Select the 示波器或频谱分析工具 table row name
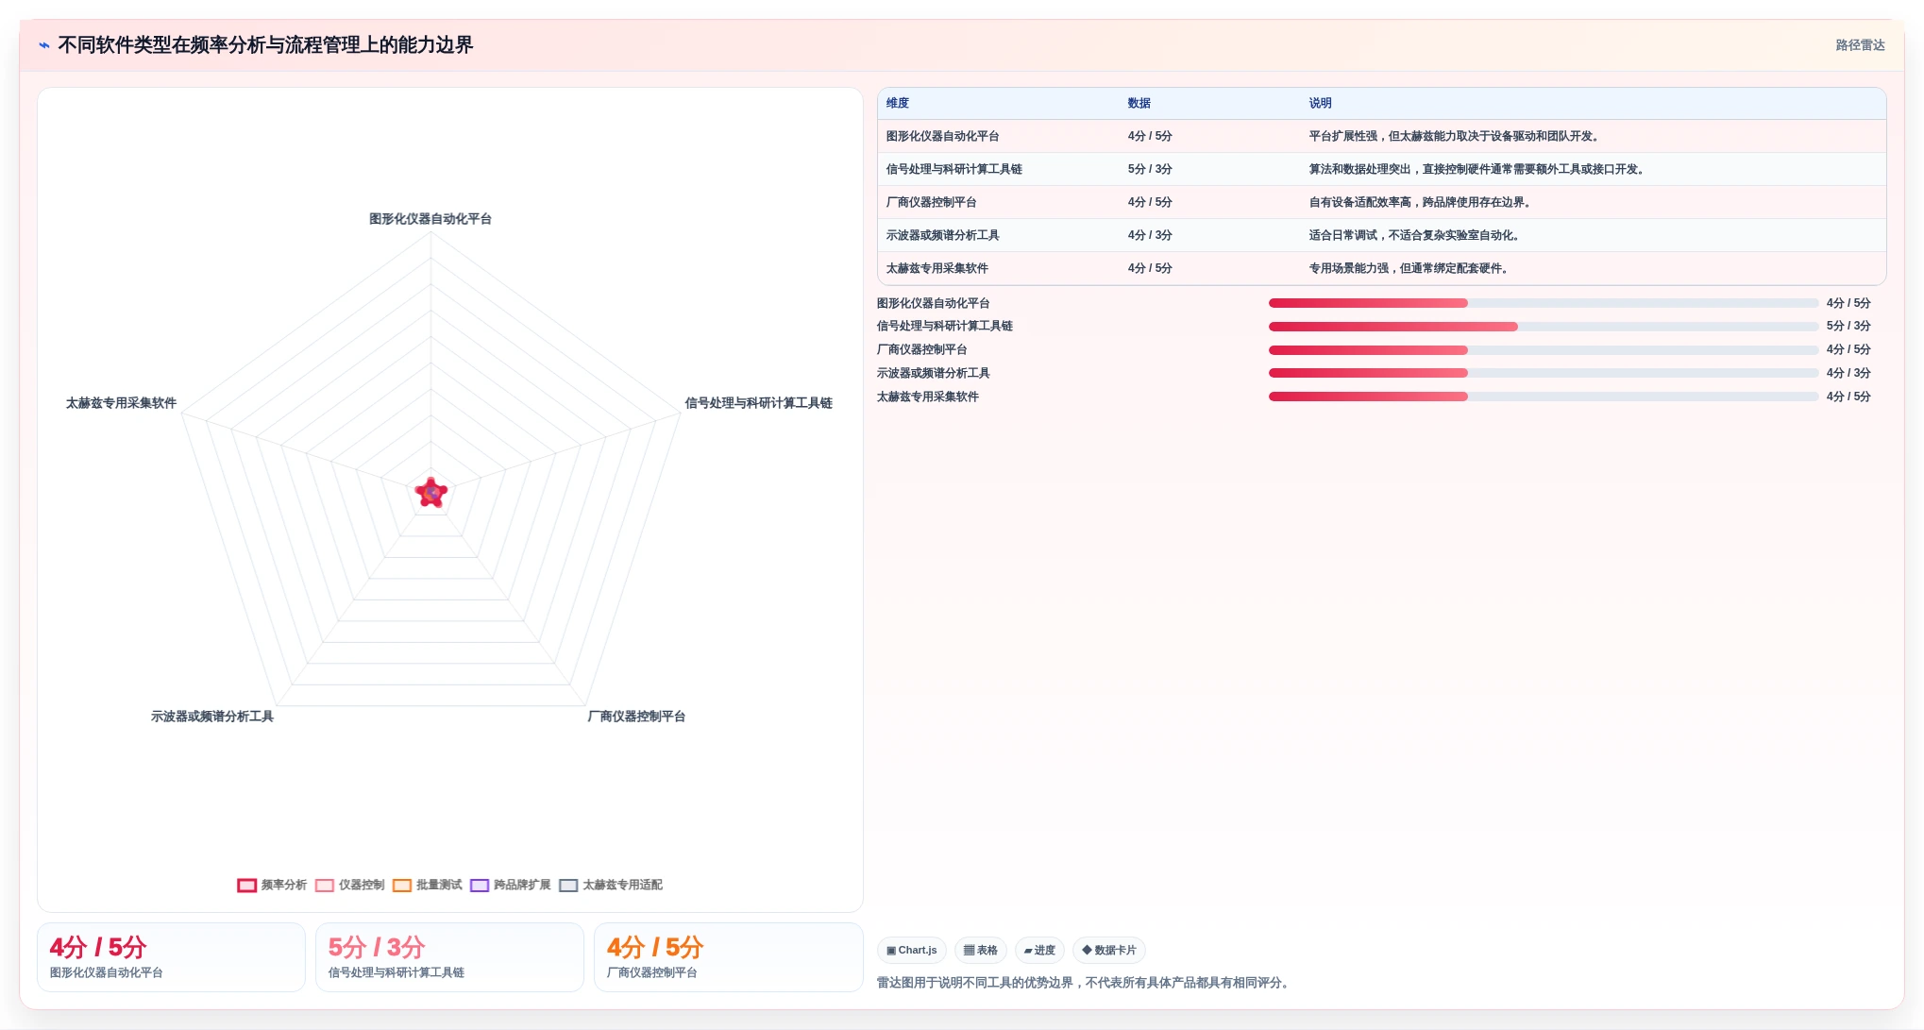 [942, 235]
